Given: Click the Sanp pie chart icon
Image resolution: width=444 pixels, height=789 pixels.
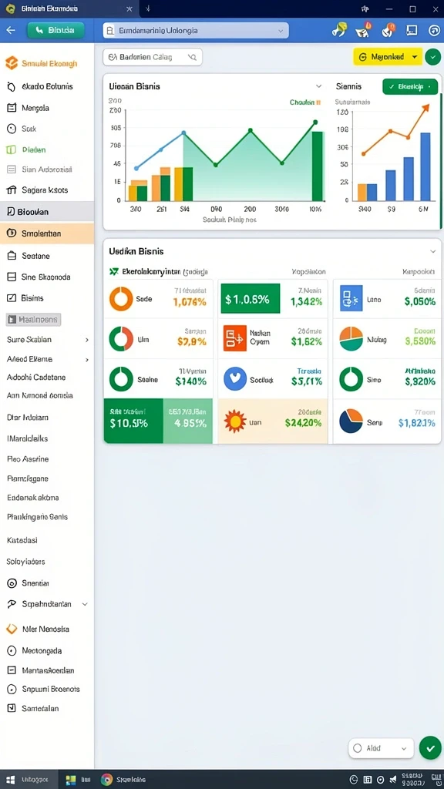Looking at the screenshot, I should [x=351, y=421].
